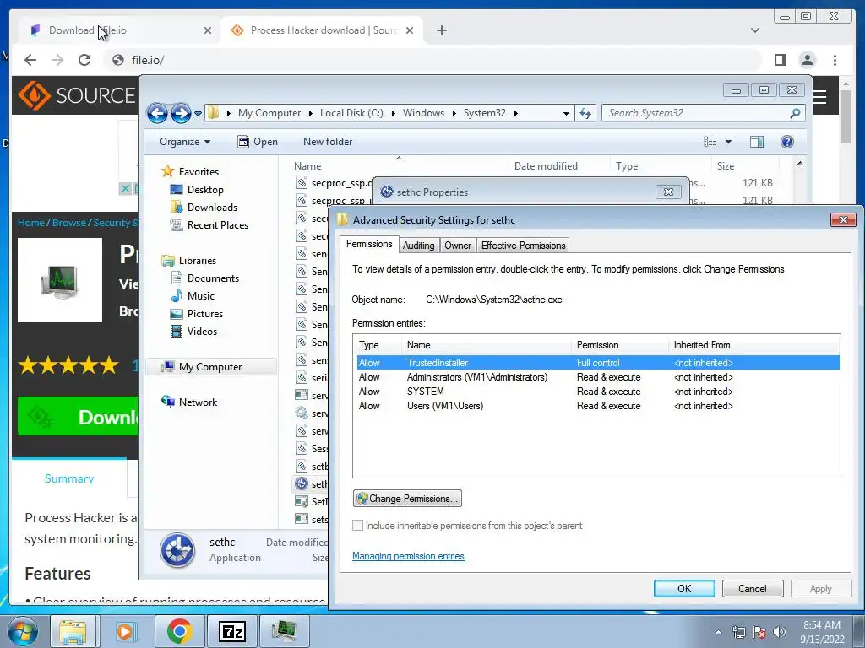Switch to the Permissions tab
Viewport: 865px width, 648px height.
point(369,244)
